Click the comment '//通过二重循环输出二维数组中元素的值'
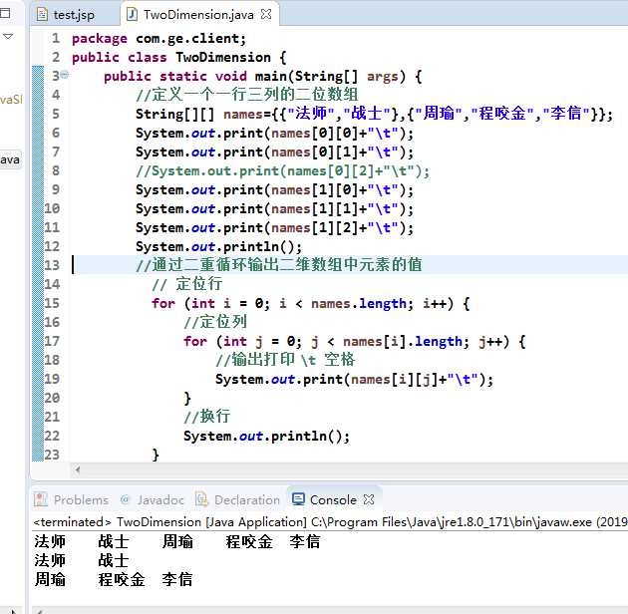628x614 pixels. (279, 265)
